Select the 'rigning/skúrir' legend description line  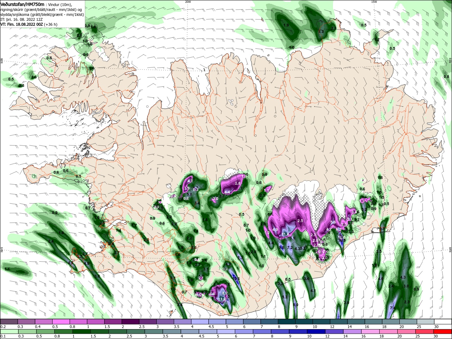[x=41, y=10]
